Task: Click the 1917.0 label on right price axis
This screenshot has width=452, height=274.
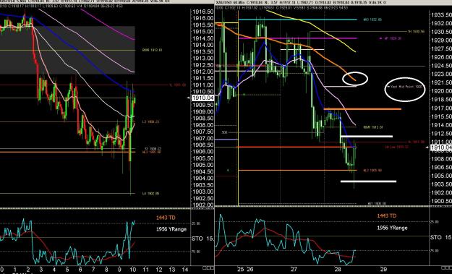Action: 441,108
